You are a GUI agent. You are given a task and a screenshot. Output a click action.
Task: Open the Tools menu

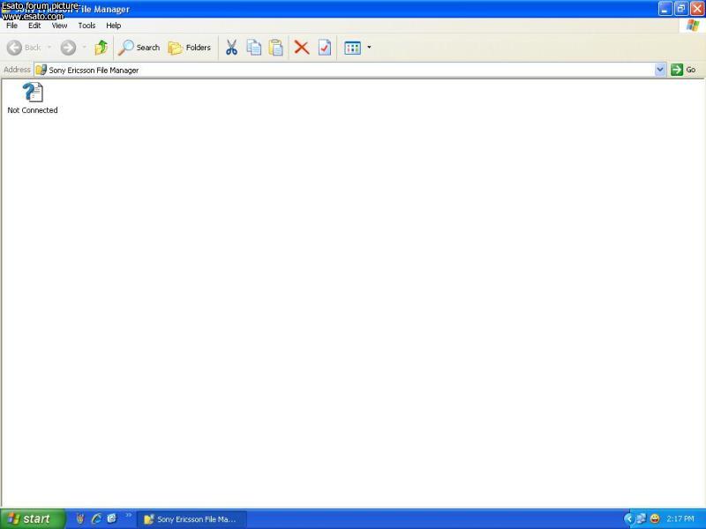pyautogui.click(x=86, y=26)
